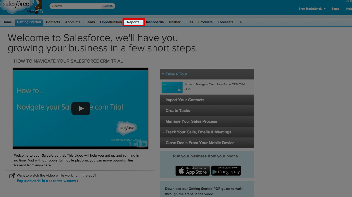Image resolution: width=352 pixels, height=197 pixels.
Task: Open the Contacts tab
Action: 53,22
